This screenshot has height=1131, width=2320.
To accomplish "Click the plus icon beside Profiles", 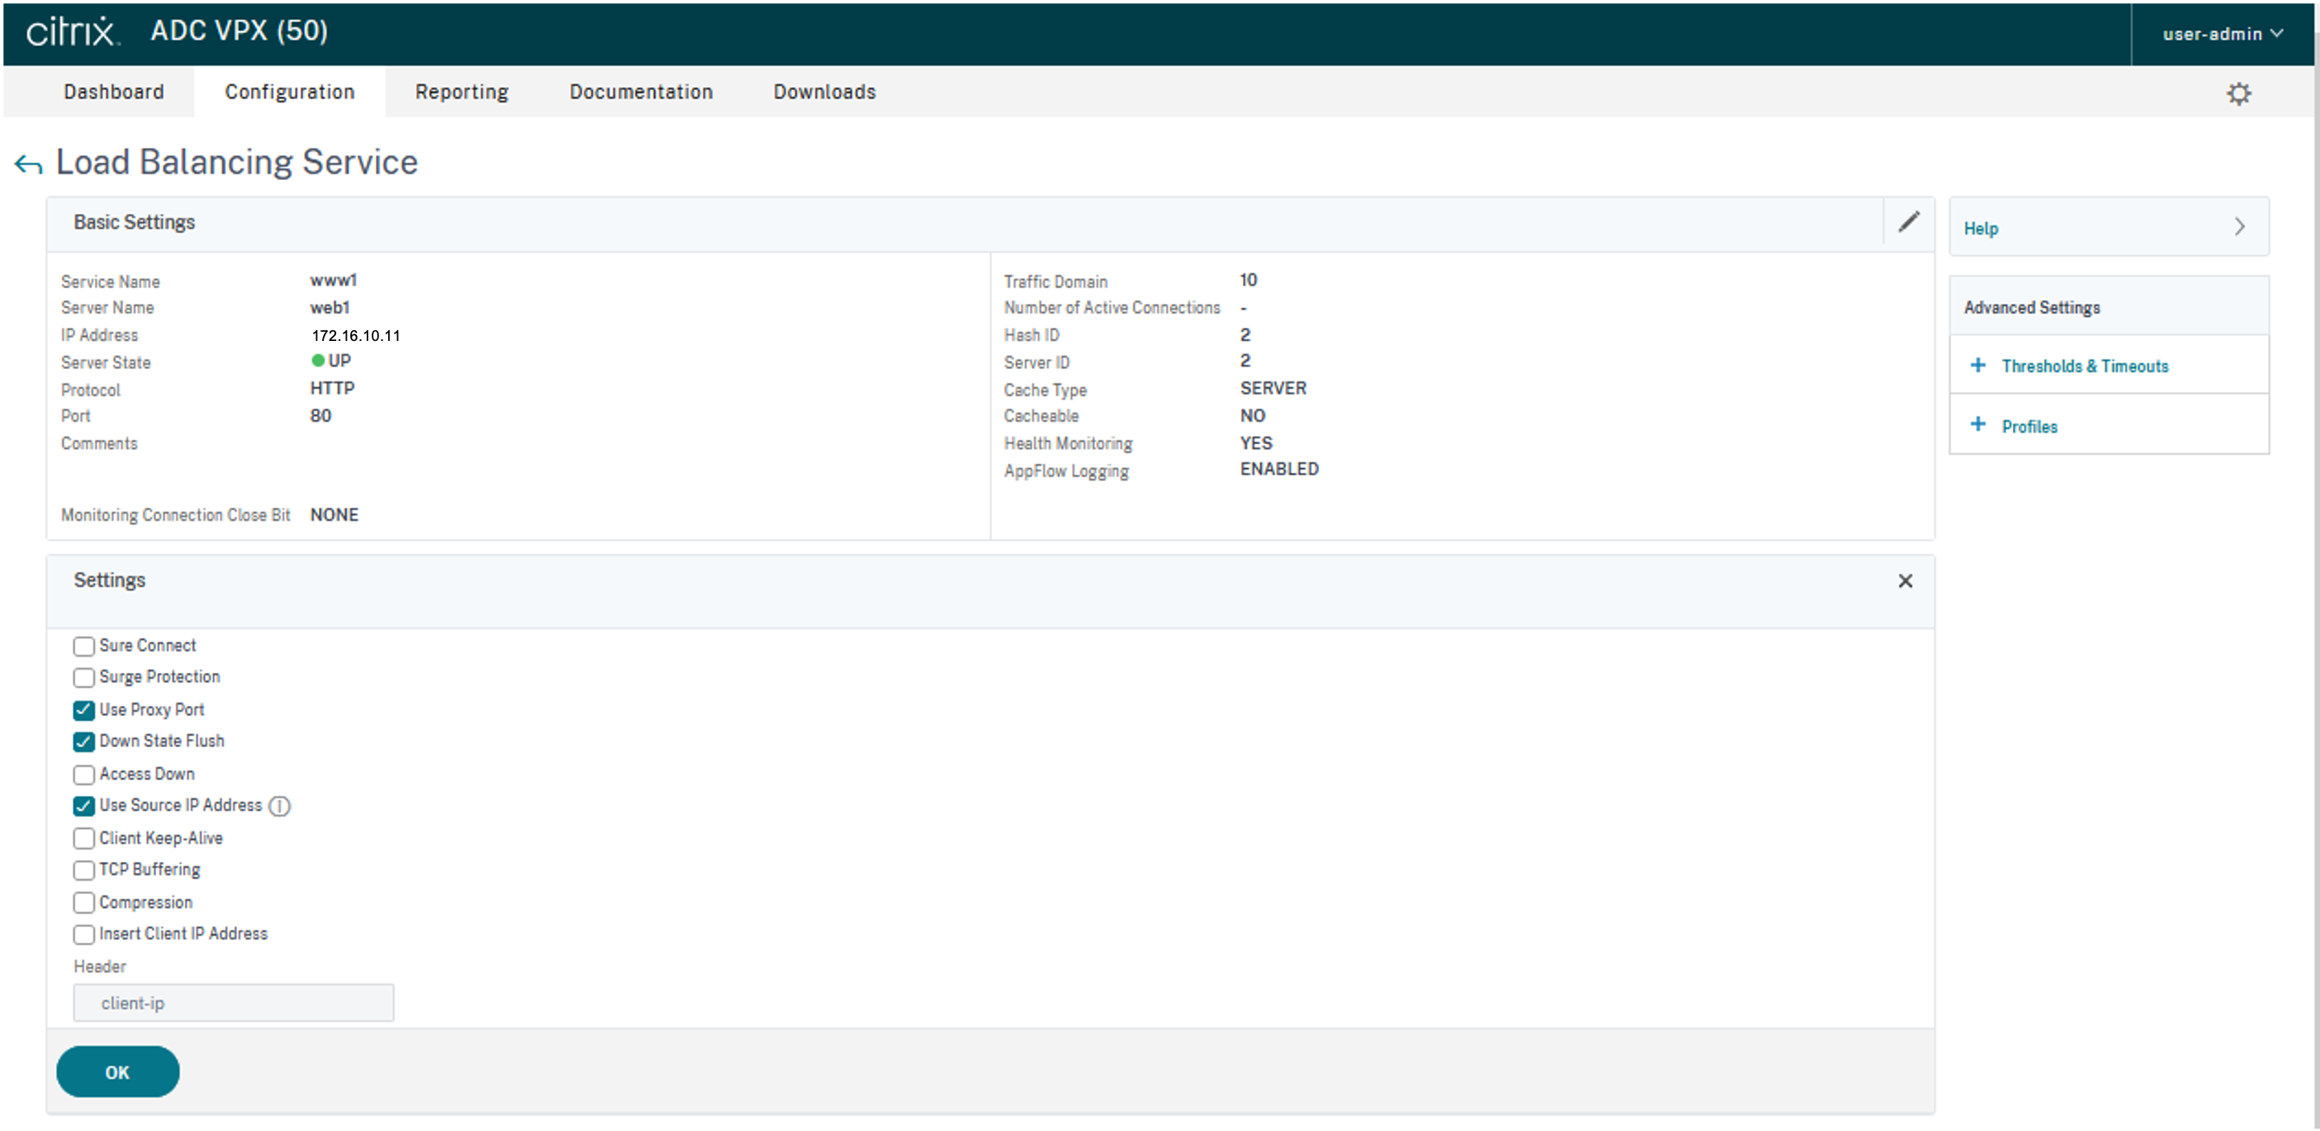I will pos(1978,424).
